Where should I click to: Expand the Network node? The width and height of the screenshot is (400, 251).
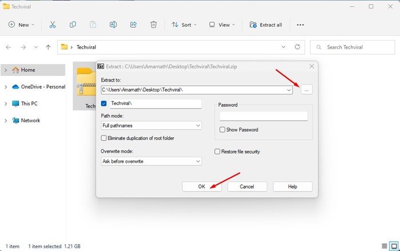(6, 121)
